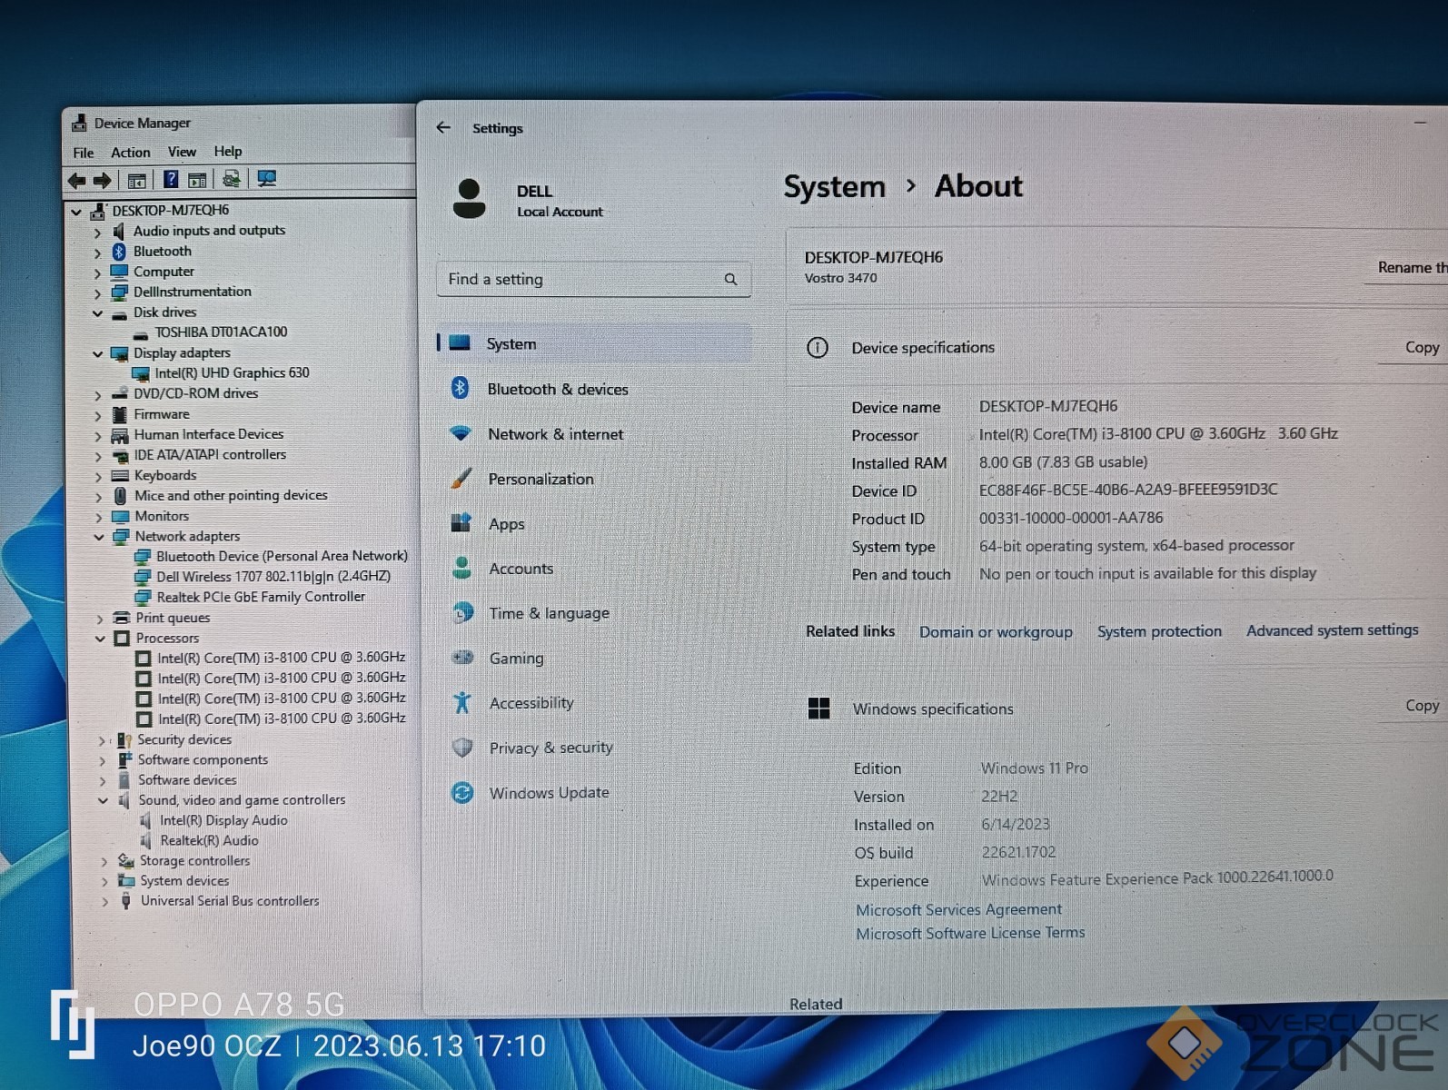Open Microsoft Services Agreement link
This screenshot has height=1090, width=1448.
[x=958, y=909]
